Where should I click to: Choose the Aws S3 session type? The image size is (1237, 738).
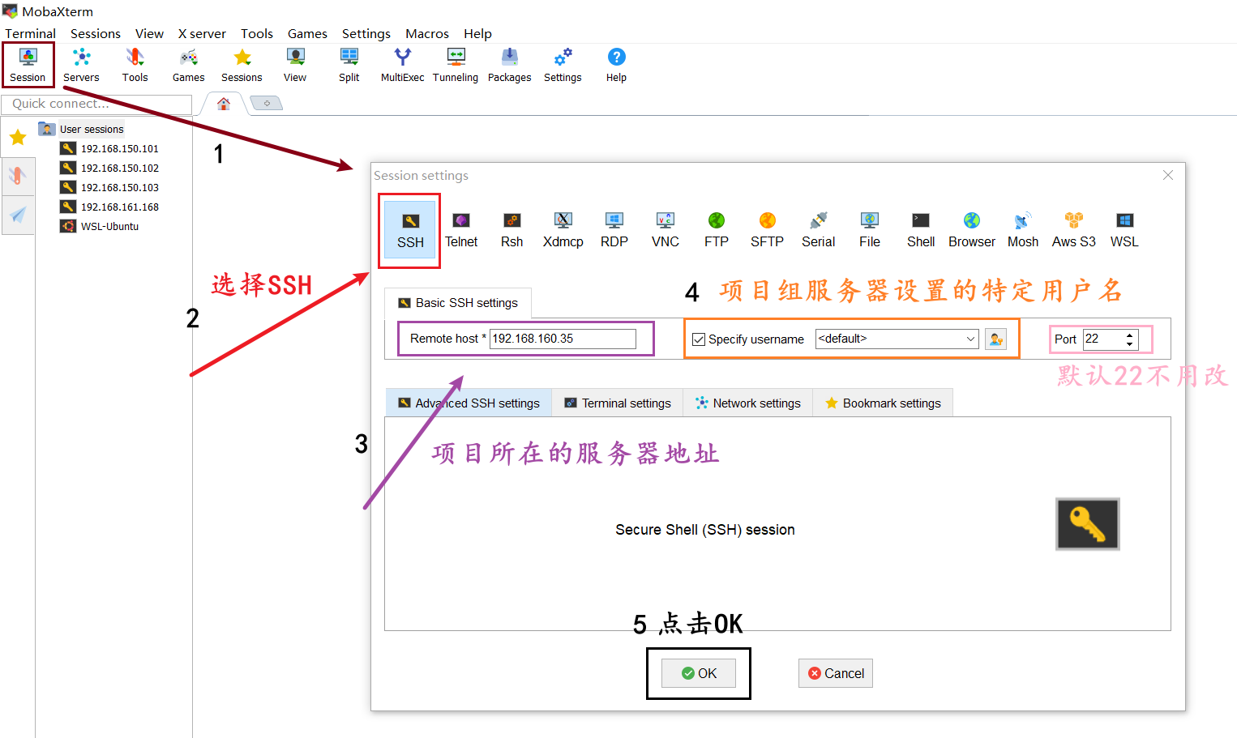[1074, 230]
